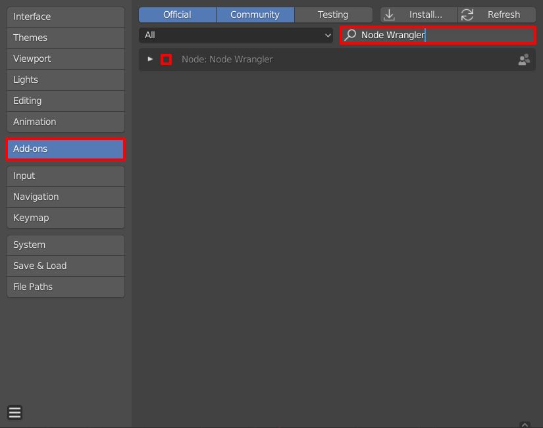Expand the Node Wrangler add-on details
The image size is (543, 428).
150,59
